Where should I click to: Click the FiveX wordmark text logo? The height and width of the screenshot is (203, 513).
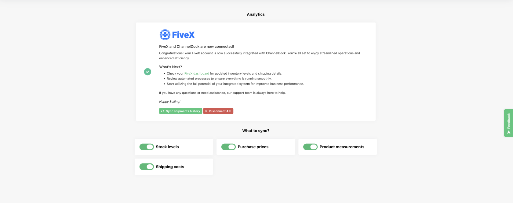click(x=183, y=35)
